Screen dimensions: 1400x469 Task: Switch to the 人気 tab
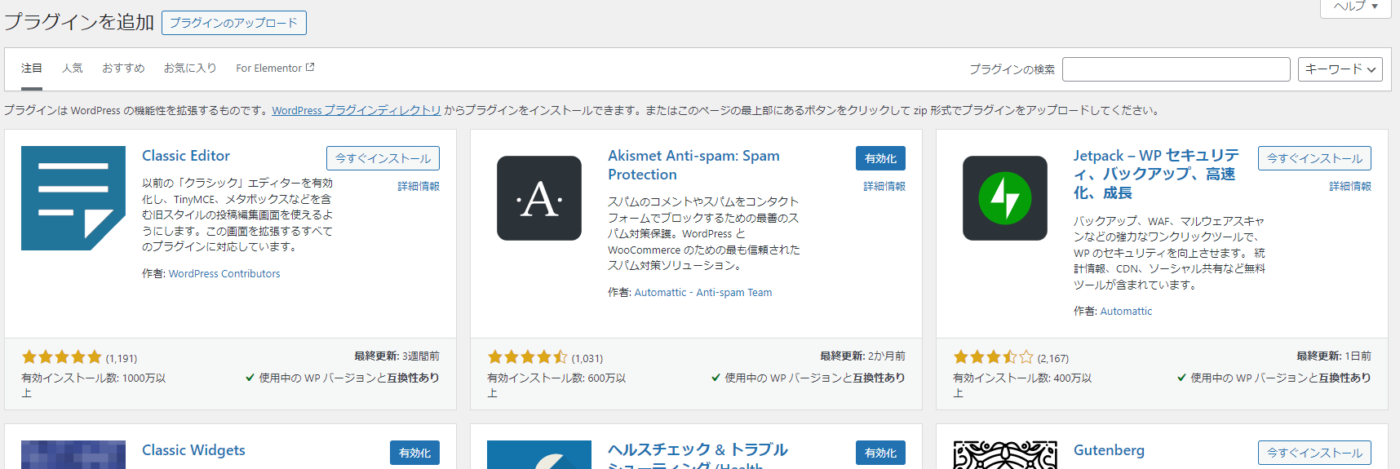click(x=73, y=69)
